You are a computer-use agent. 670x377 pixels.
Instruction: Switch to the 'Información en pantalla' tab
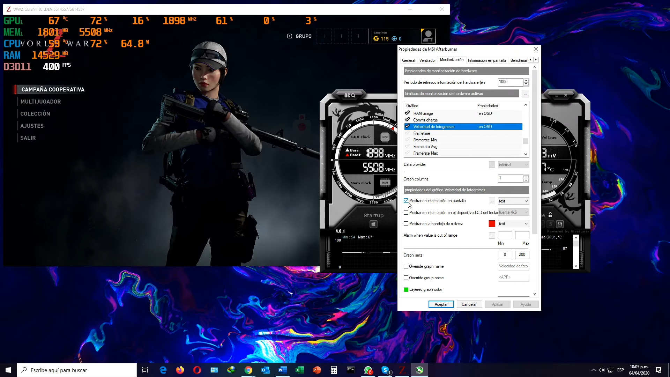pos(487,60)
